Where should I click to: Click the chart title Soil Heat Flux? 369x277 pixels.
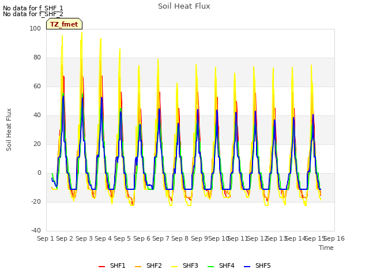coord(184,6)
